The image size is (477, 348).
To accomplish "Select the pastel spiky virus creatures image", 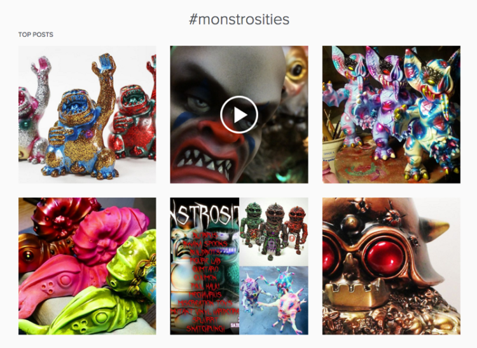I will click(273, 300).
